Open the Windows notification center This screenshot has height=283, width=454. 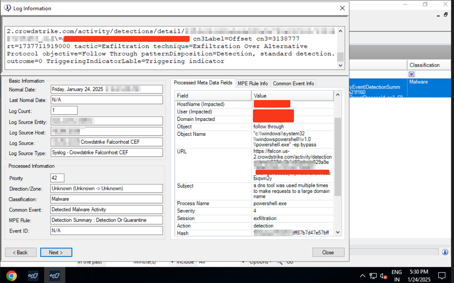click(442, 276)
